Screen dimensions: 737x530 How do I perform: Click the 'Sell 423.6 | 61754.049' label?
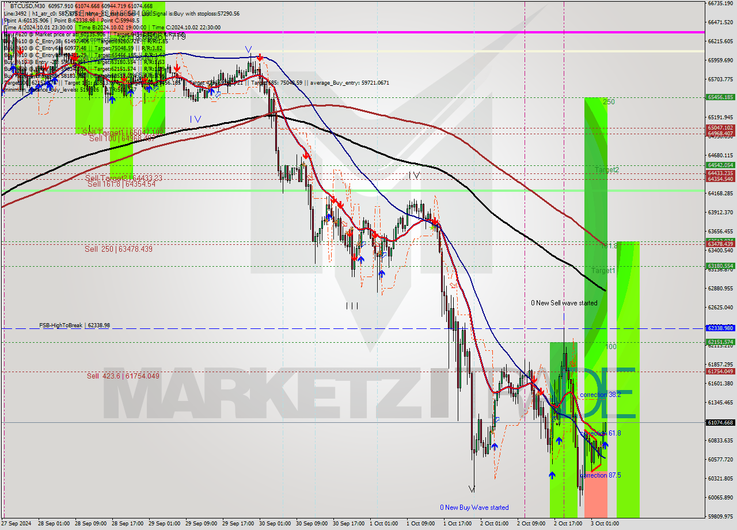point(123,376)
